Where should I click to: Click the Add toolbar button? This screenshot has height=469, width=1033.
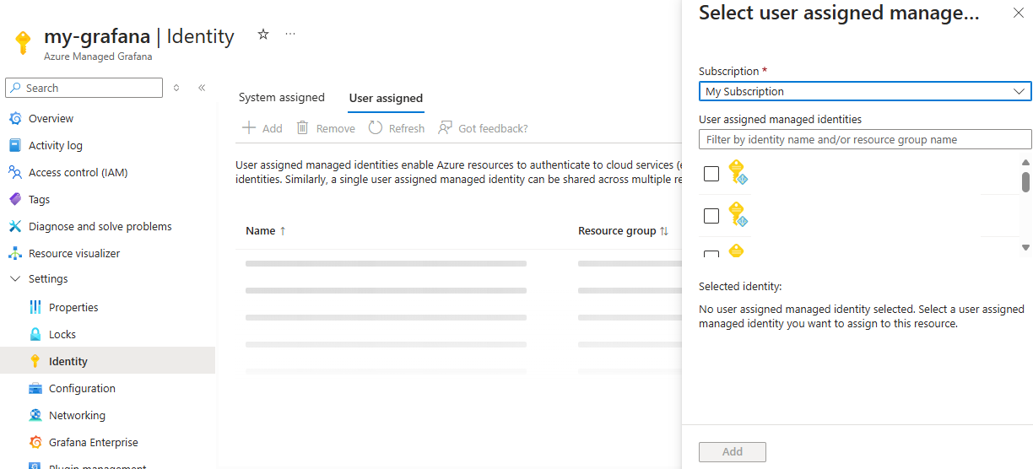(262, 128)
